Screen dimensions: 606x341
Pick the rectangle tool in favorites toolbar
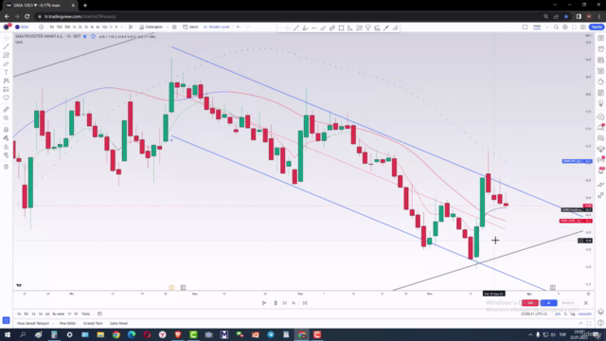[x=341, y=27]
